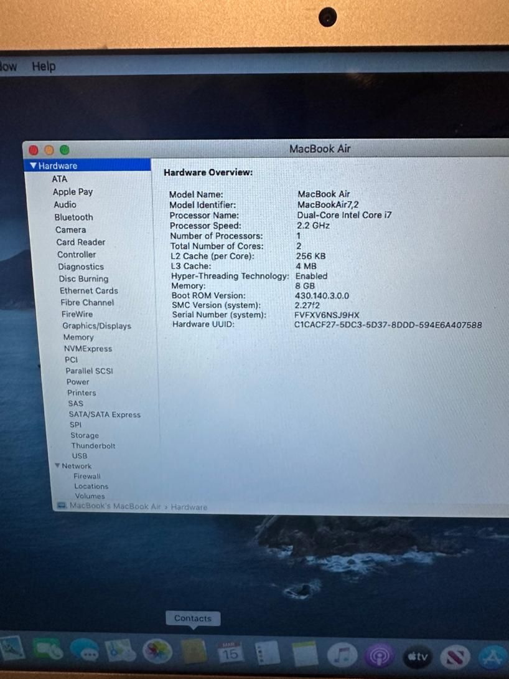
Task: Select Fibre Channel in the sidebar
Action: click(x=87, y=302)
